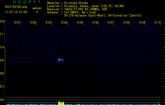Click the kHz axis unit label
This screenshot has height=105, width=165.
(2, 21)
